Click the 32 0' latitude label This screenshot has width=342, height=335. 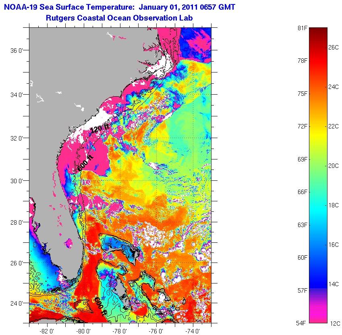point(17,138)
